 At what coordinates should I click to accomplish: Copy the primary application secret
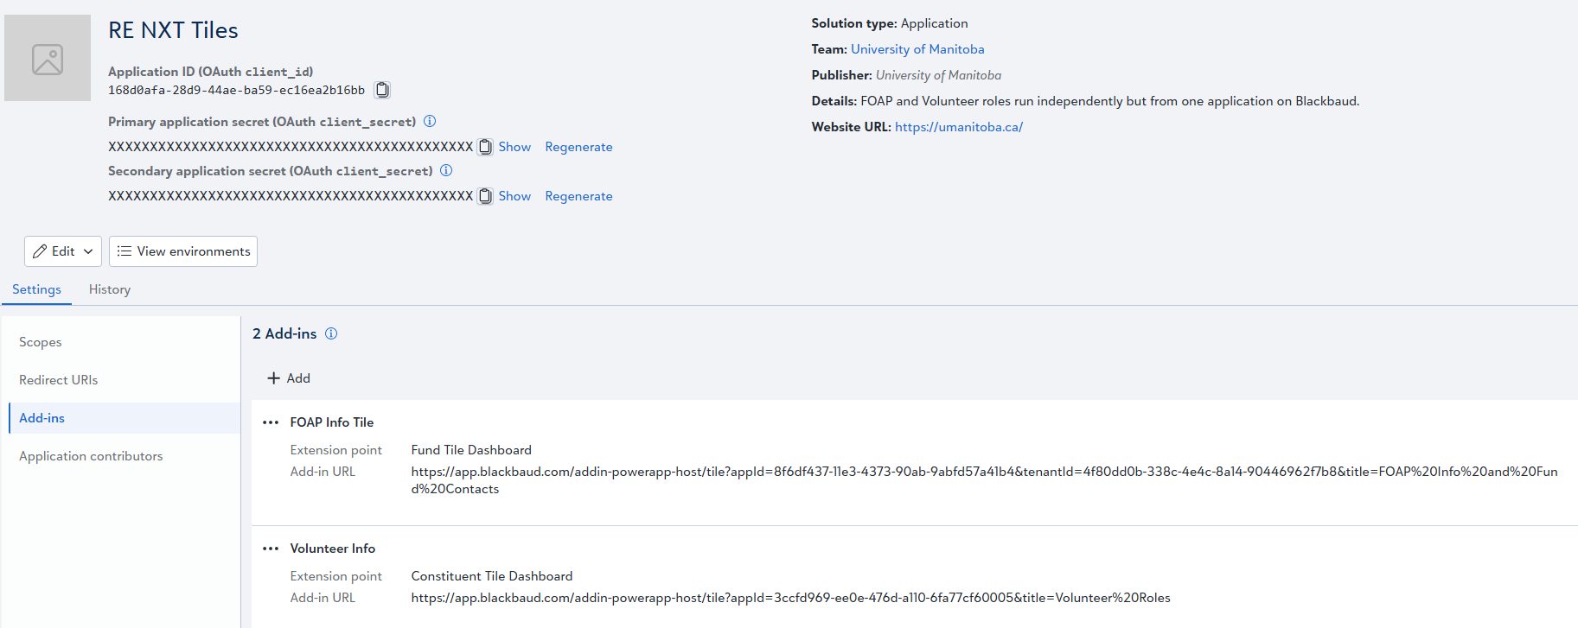486,147
